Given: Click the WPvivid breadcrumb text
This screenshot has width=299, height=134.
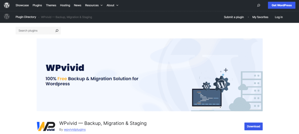Looking at the screenshot, I should (67, 17).
